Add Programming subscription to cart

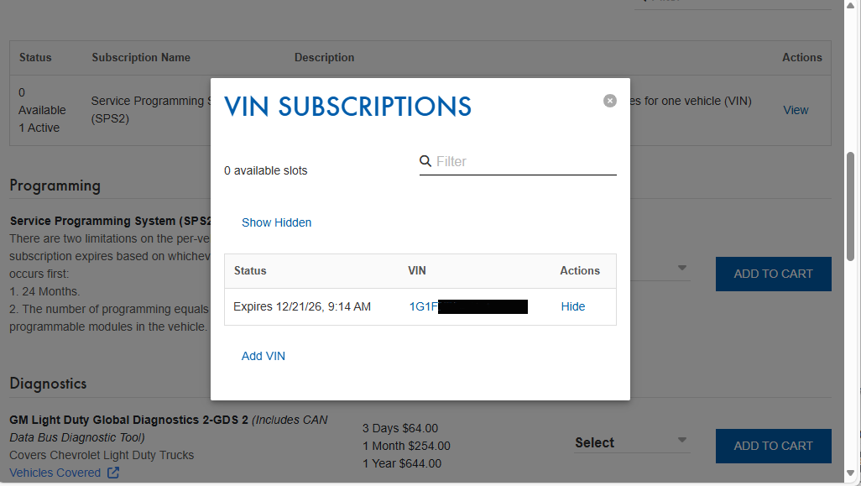pyautogui.click(x=773, y=274)
